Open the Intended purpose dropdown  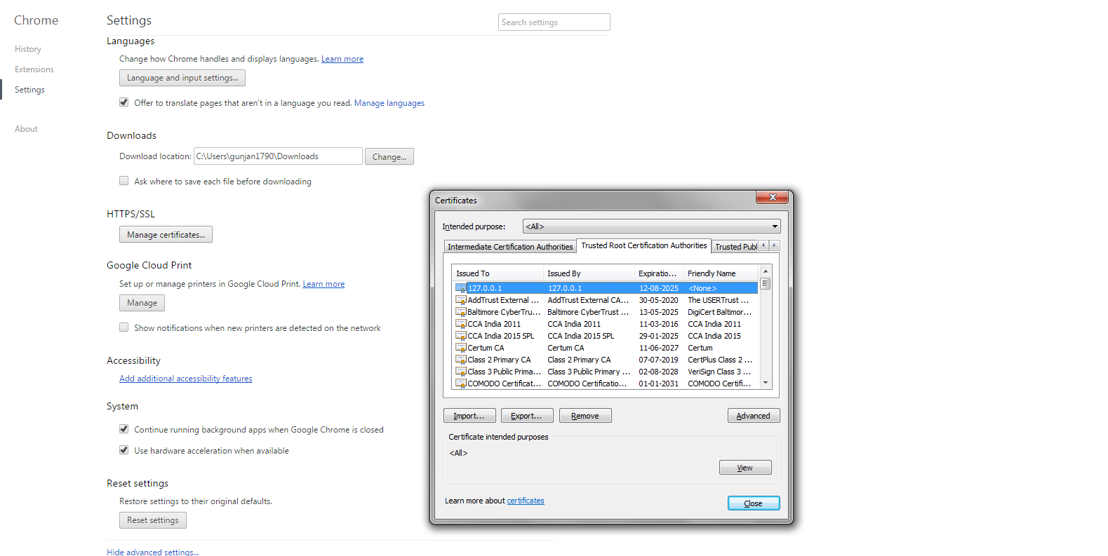tap(651, 226)
